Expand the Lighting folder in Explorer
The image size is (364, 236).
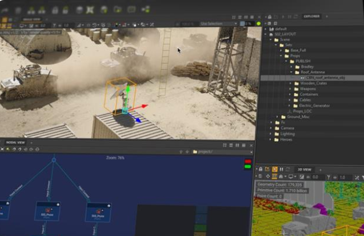271,134
